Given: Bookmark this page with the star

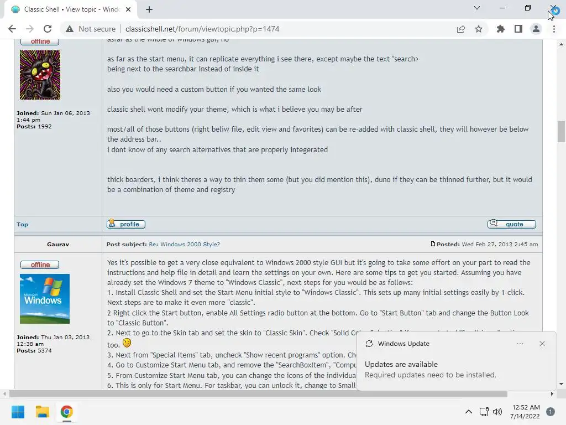Looking at the screenshot, I should (479, 29).
